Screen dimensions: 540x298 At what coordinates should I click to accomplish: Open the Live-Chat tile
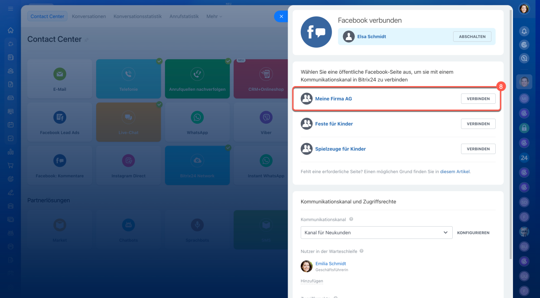(128, 122)
